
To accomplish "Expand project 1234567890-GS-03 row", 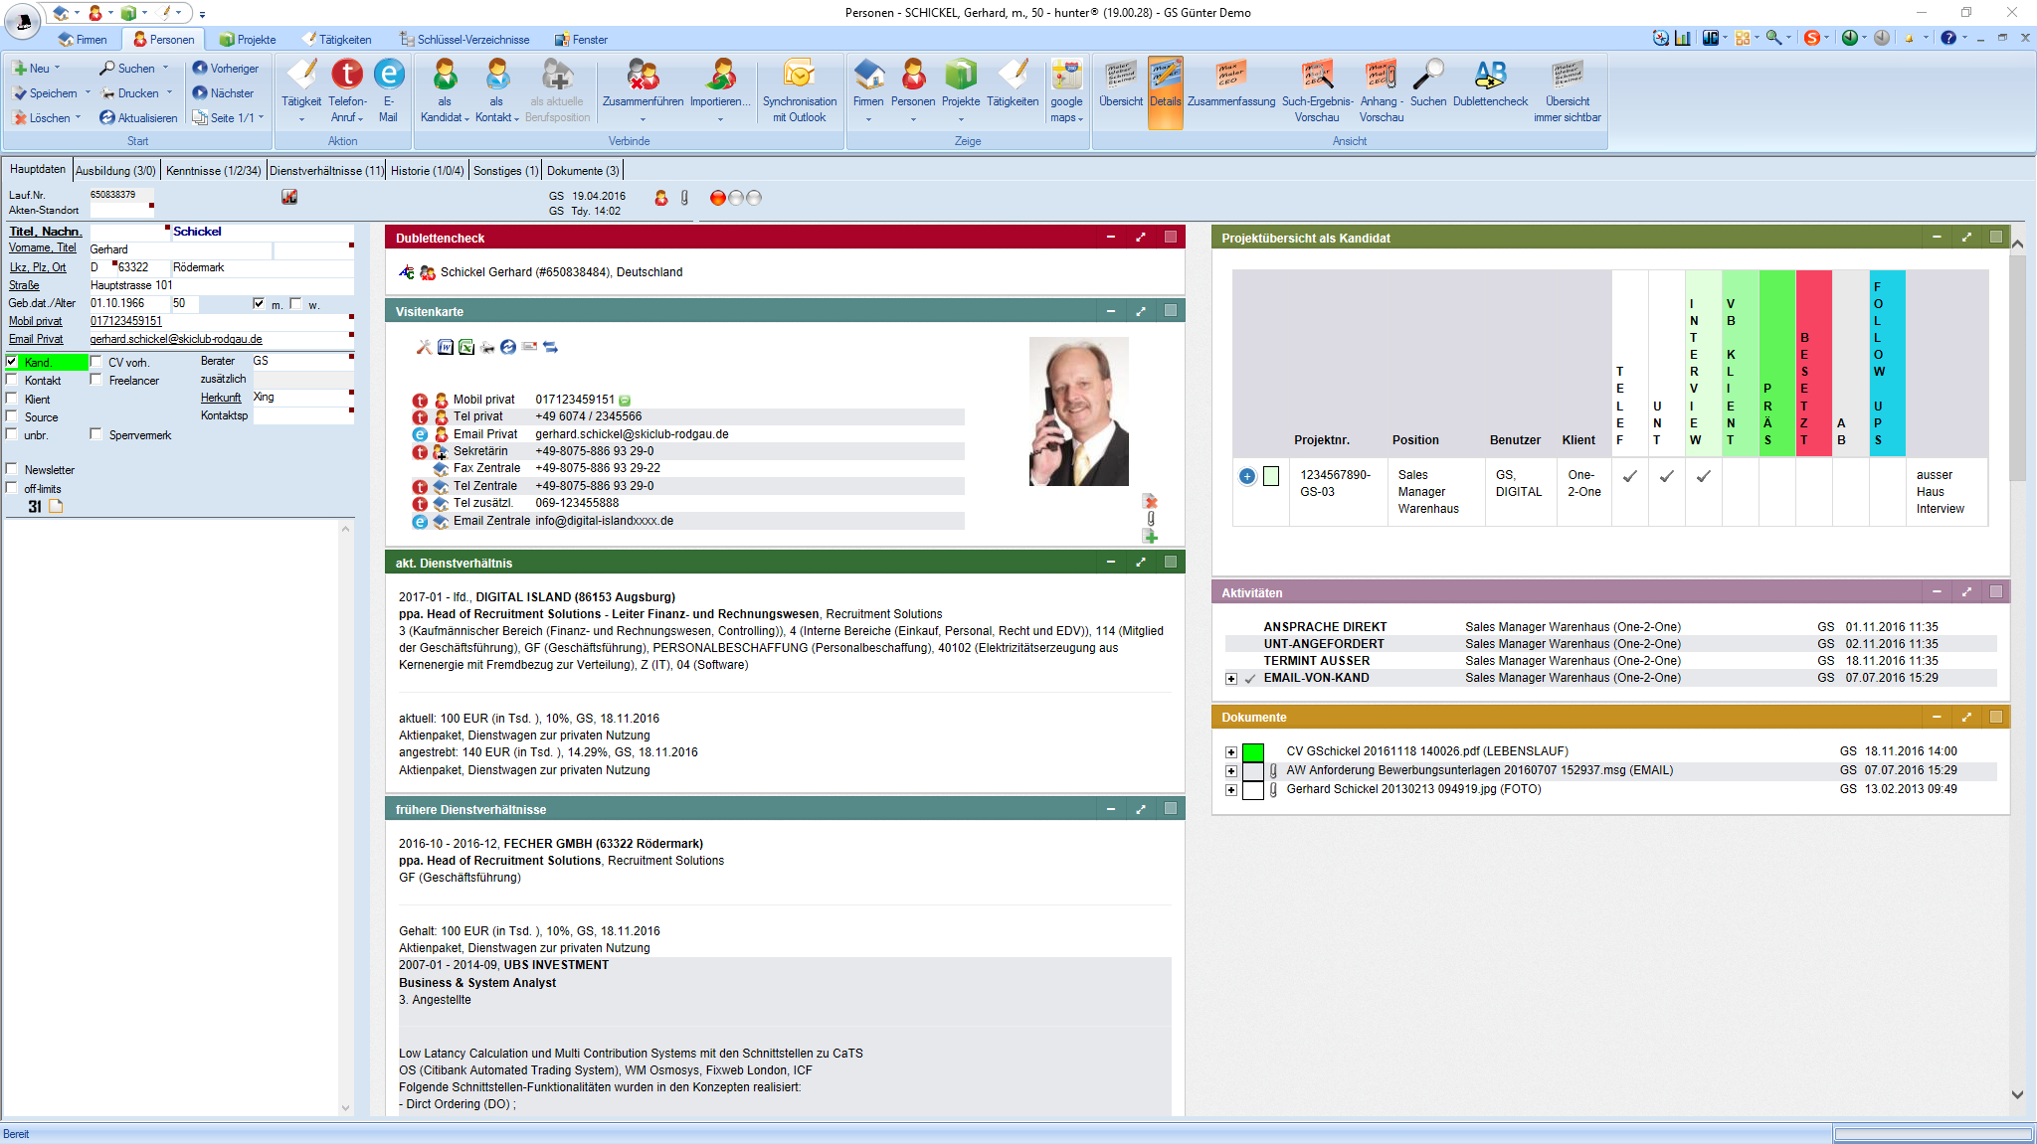I will click(x=1247, y=476).
